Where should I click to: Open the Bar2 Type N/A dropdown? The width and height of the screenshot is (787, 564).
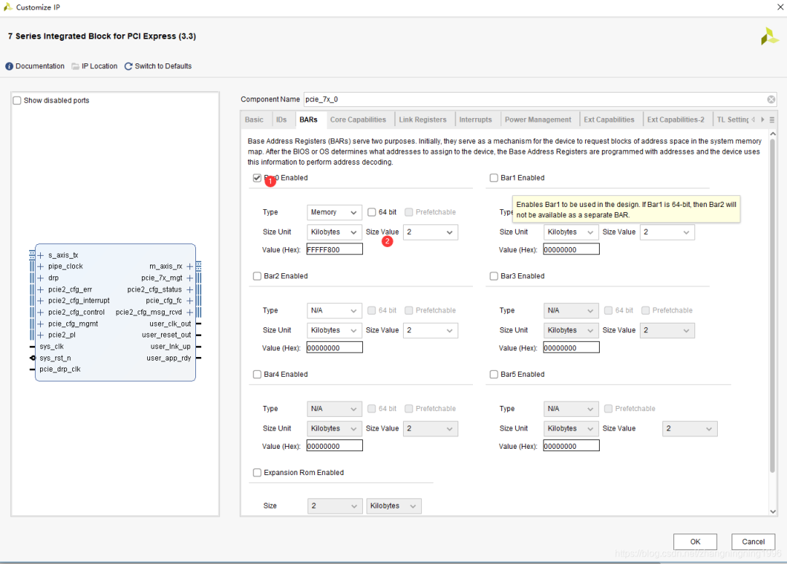[334, 310]
